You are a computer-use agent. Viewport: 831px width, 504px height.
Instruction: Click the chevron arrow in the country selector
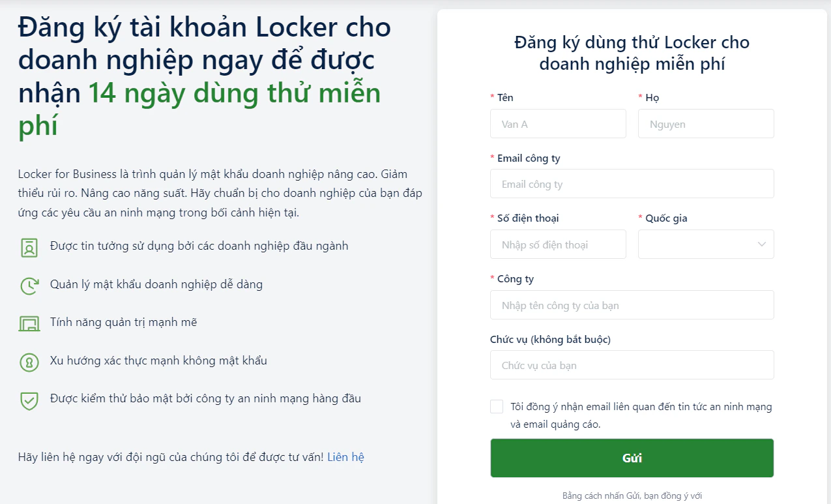[x=761, y=244]
